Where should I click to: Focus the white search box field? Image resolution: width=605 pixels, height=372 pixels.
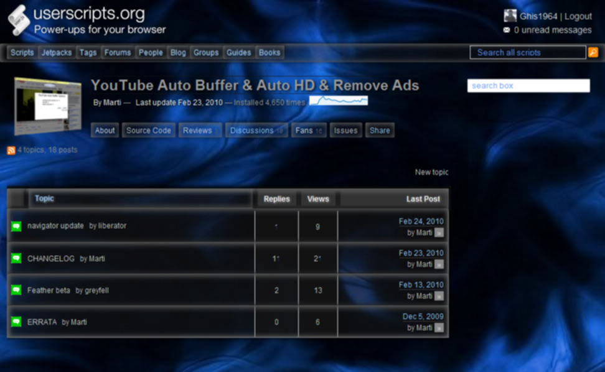[x=528, y=86]
